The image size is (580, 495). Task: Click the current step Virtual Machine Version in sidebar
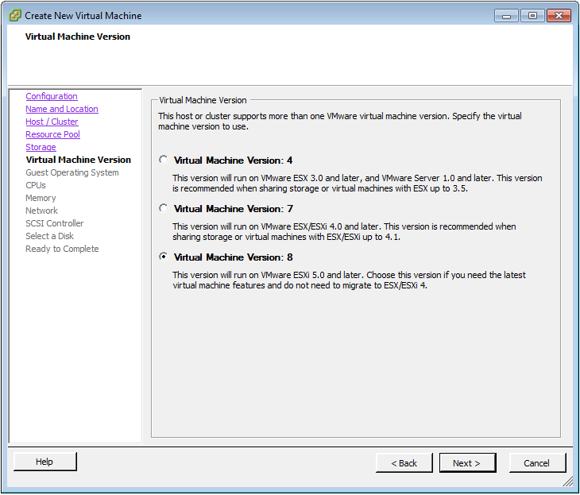79,160
